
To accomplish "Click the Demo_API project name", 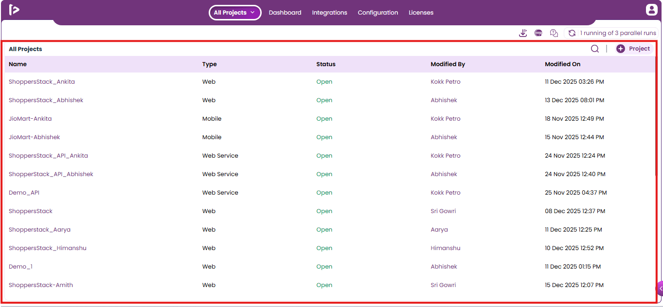I will click(24, 193).
